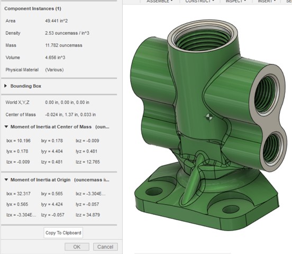Viewport: 292px width, 254px height.
Task: Open the INSERT menu
Action: click(267, 1)
